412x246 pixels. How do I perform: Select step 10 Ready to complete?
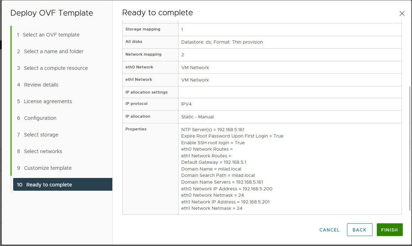pyautogui.click(x=63, y=184)
